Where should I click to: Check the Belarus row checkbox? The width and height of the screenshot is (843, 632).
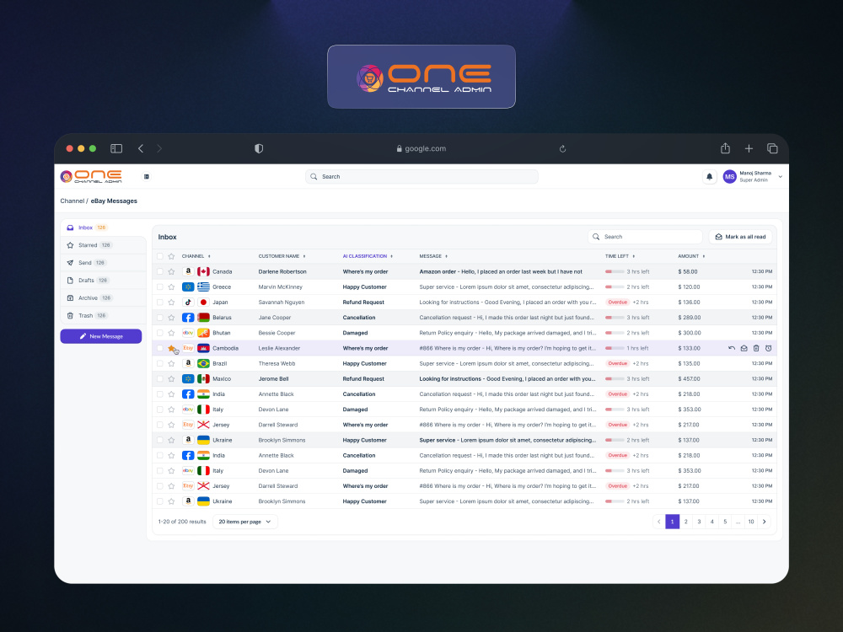point(160,318)
